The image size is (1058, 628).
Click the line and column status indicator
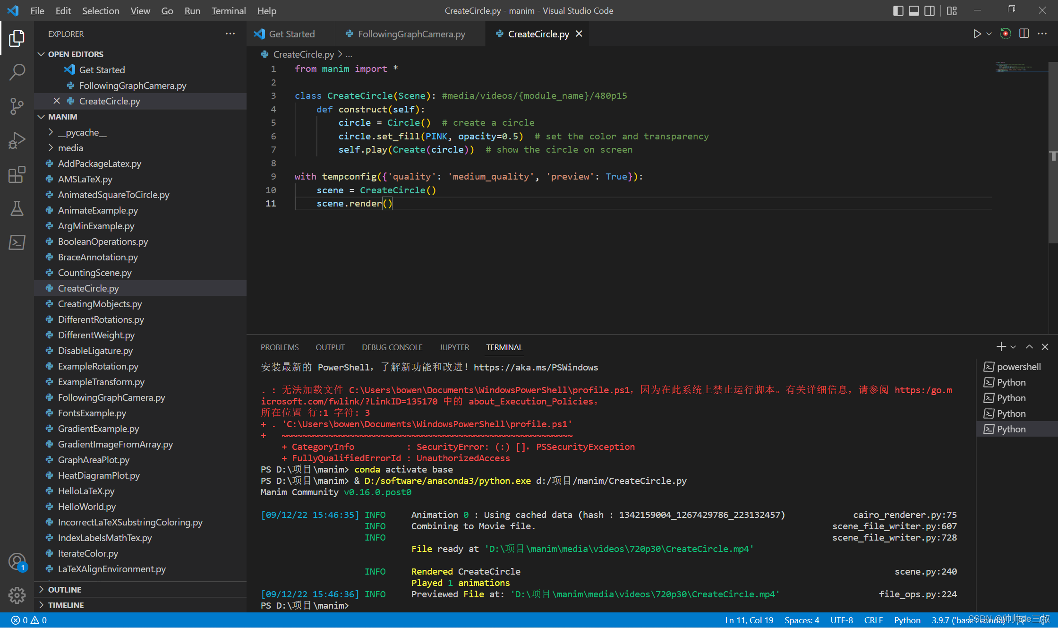click(x=749, y=620)
